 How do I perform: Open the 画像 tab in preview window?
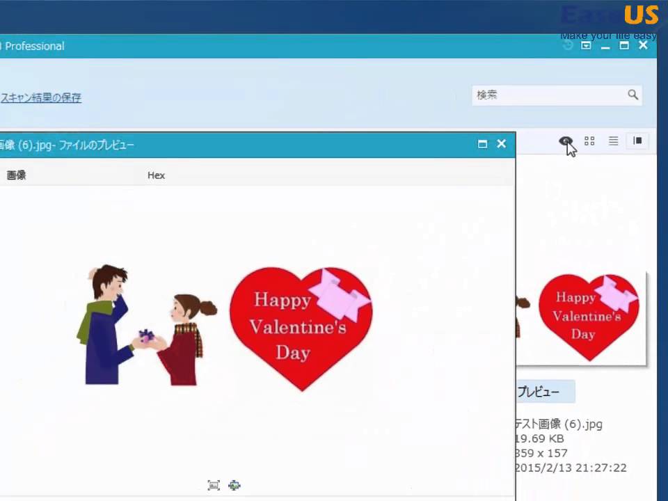coord(16,175)
